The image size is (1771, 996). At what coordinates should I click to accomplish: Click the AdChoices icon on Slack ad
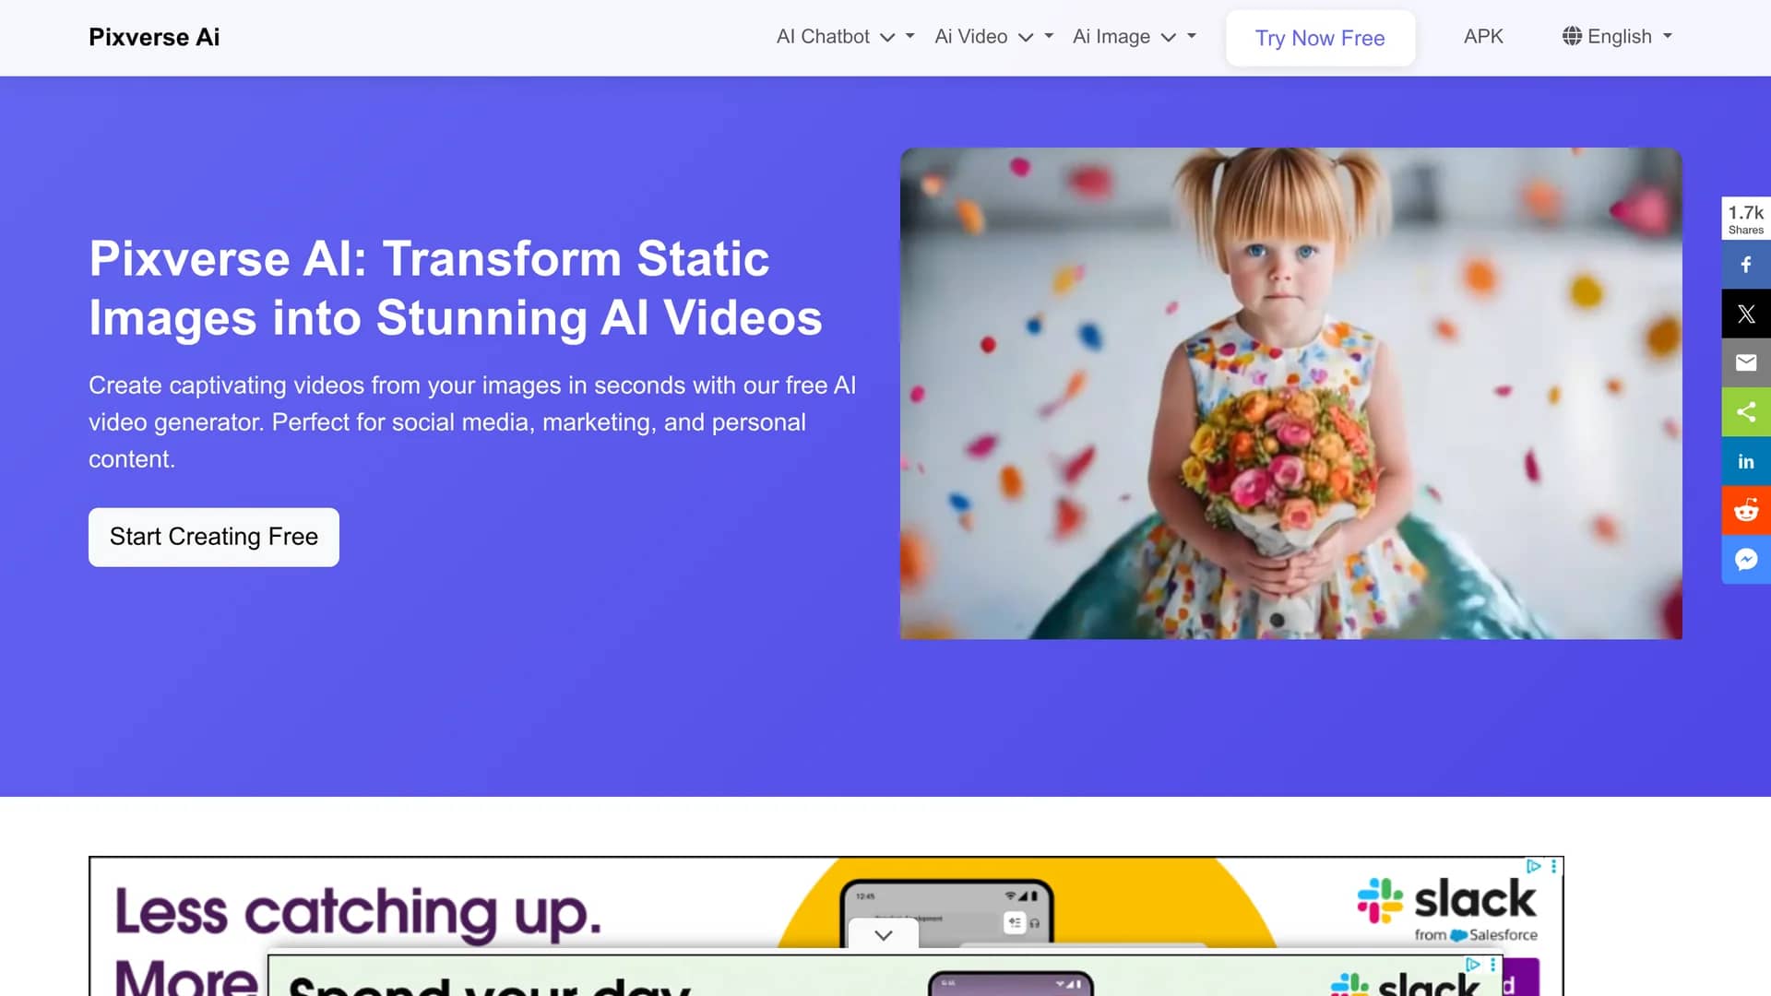tap(1533, 866)
